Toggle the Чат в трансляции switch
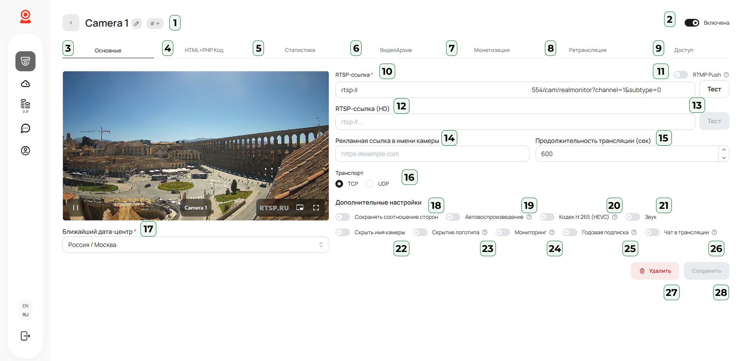This screenshot has height=361, width=739. pyautogui.click(x=652, y=232)
